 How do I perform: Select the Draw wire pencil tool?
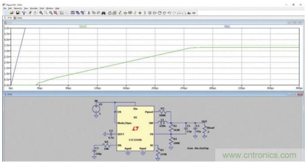120,13
